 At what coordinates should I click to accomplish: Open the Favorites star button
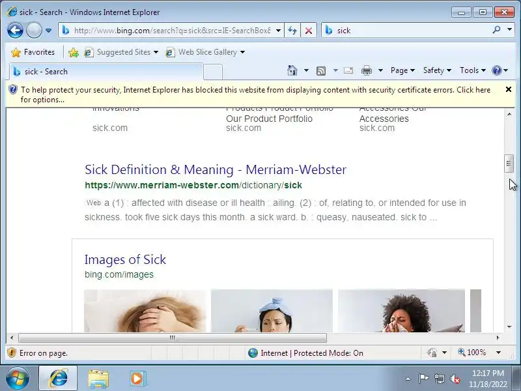(33, 52)
